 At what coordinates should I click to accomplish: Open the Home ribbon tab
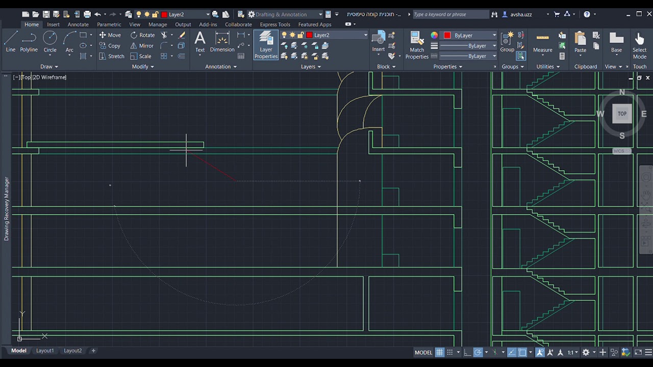tap(32, 24)
